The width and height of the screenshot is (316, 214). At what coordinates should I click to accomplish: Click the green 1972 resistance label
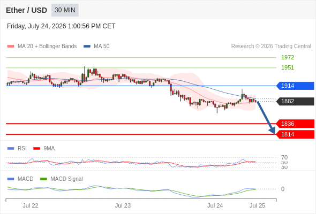[x=288, y=57]
